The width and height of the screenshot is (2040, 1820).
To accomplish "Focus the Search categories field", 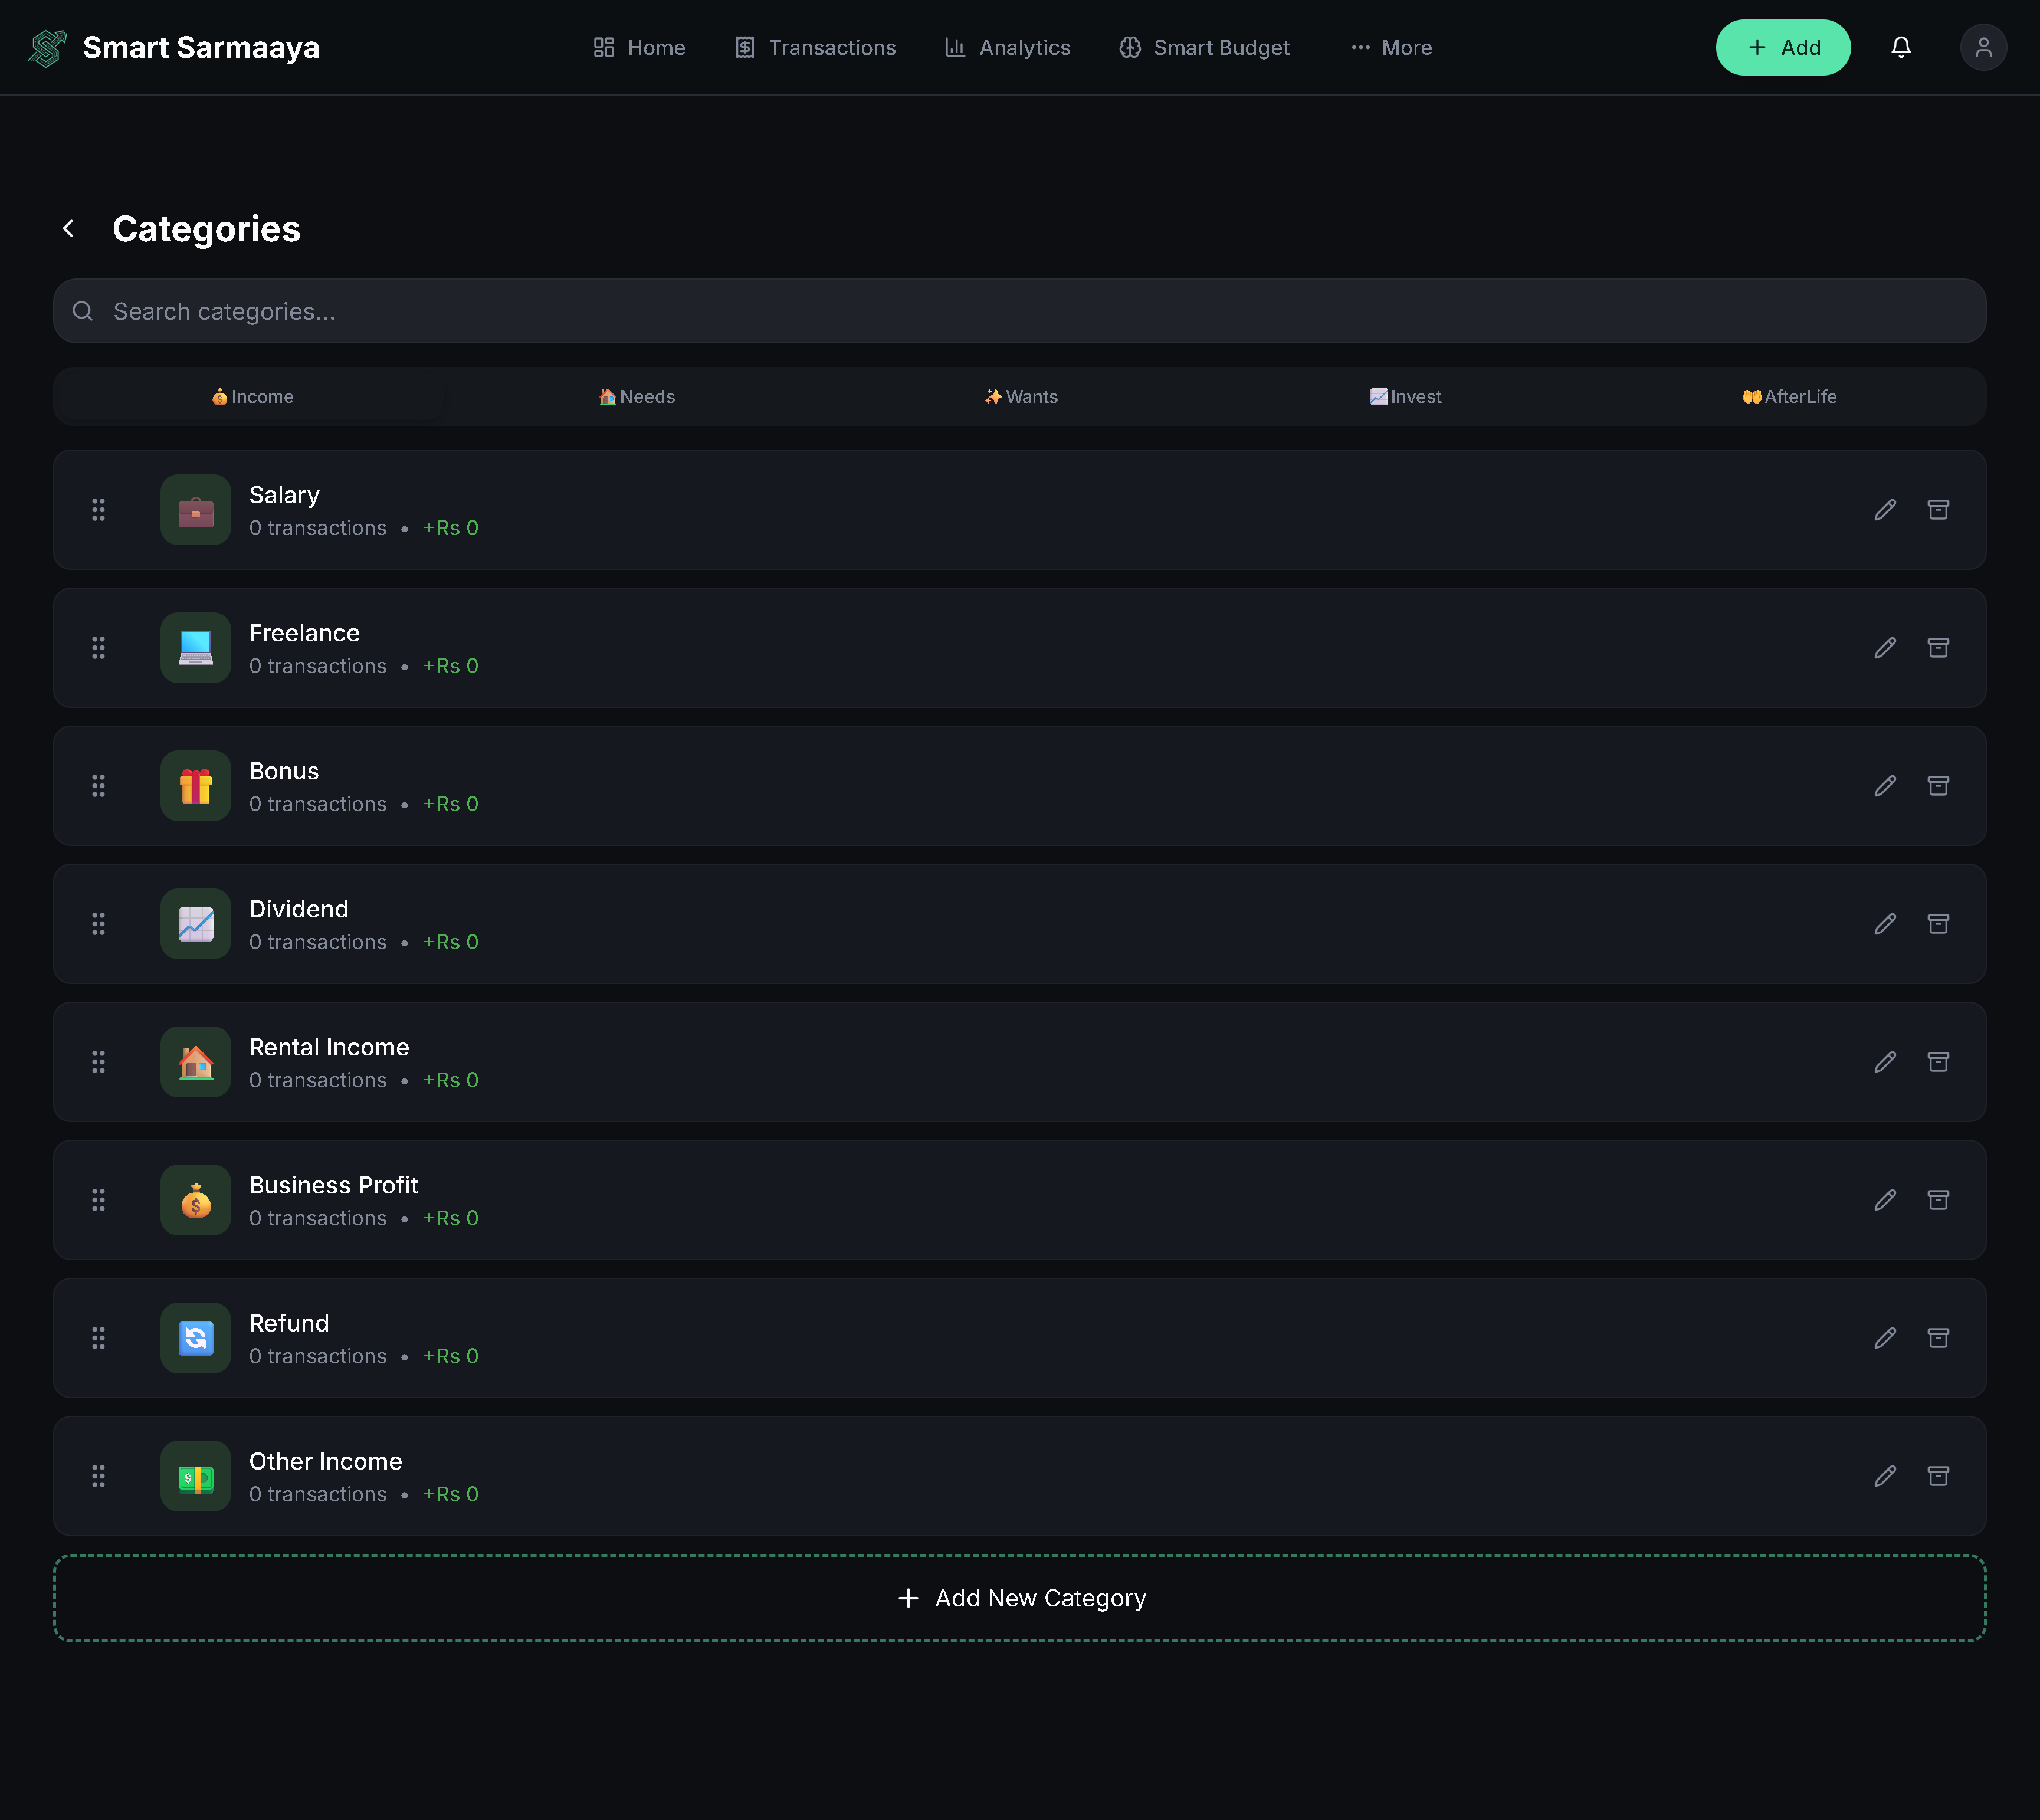I will (x=1019, y=312).
